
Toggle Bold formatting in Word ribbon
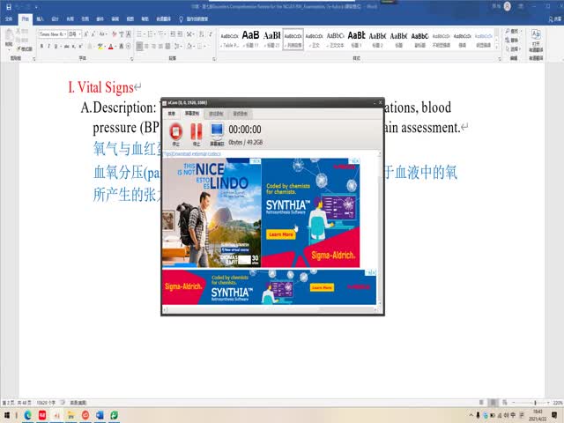tap(41, 47)
